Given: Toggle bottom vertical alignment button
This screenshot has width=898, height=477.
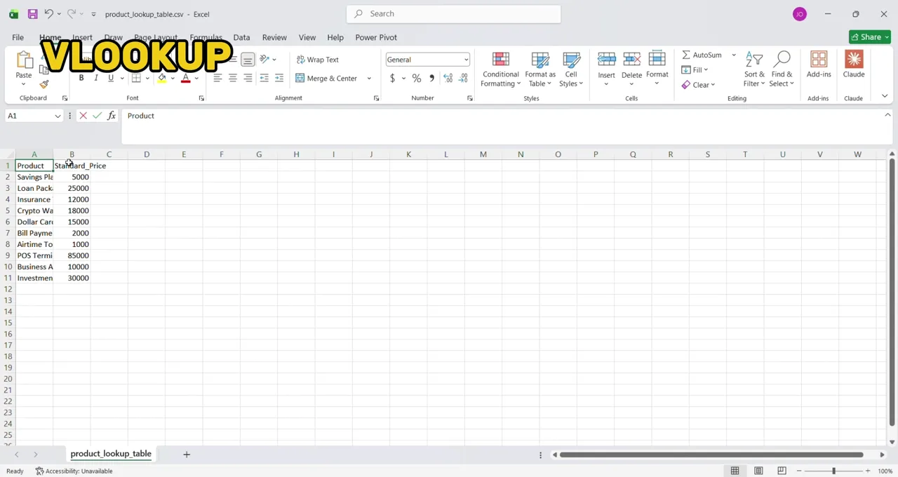Looking at the screenshot, I should tap(248, 60).
